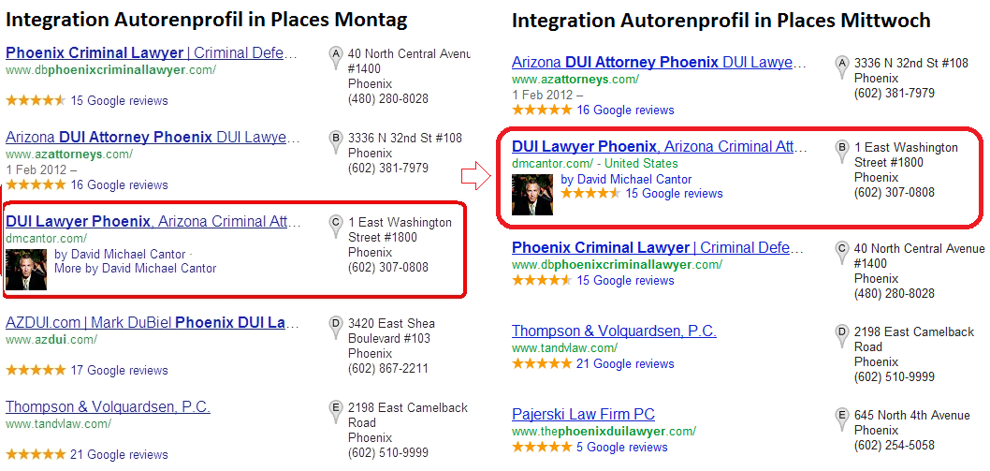Click map pin D beside 2198 East Camelback, Mittwoch
The width and height of the screenshot is (990, 471).
click(x=841, y=336)
